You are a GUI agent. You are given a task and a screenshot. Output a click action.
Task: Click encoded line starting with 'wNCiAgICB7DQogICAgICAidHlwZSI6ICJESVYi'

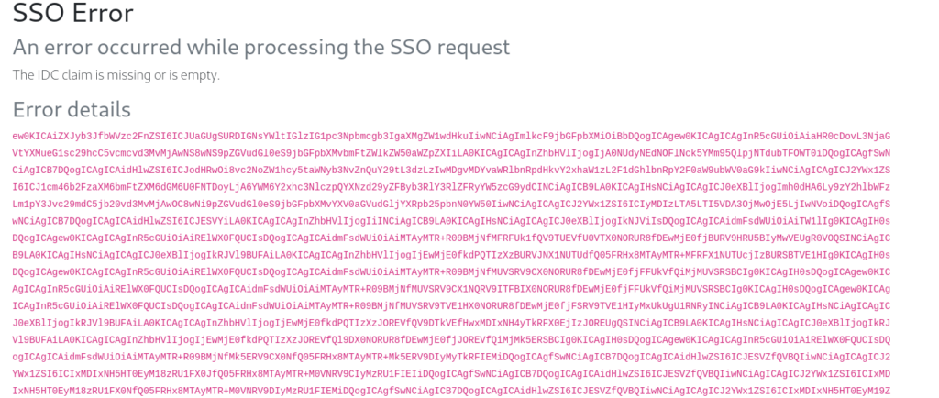pos(451,222)
